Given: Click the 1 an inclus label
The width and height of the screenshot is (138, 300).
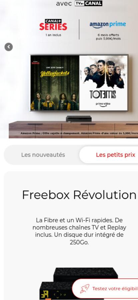Looking at the screenshot, I should click(53, 35).
